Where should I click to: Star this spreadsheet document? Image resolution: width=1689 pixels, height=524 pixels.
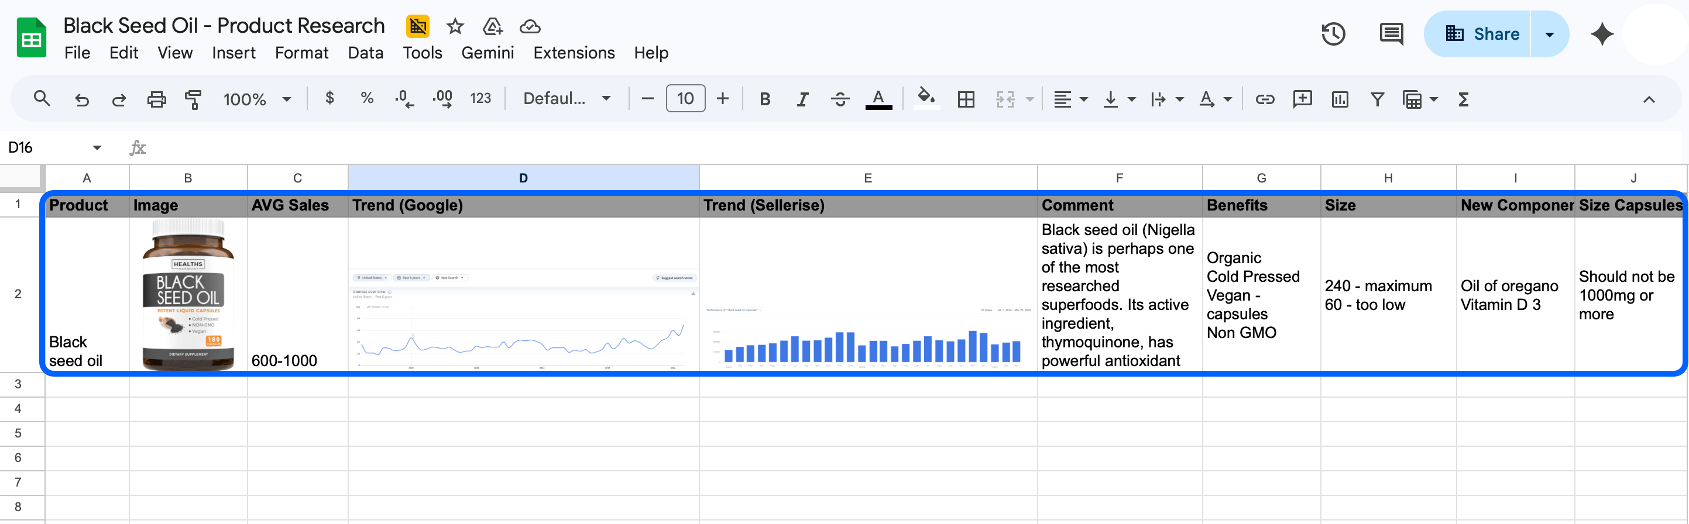coord(454,26)
